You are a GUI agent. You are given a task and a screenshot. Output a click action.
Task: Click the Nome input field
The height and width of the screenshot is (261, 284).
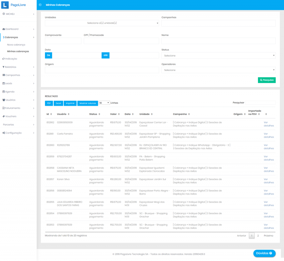218,41
